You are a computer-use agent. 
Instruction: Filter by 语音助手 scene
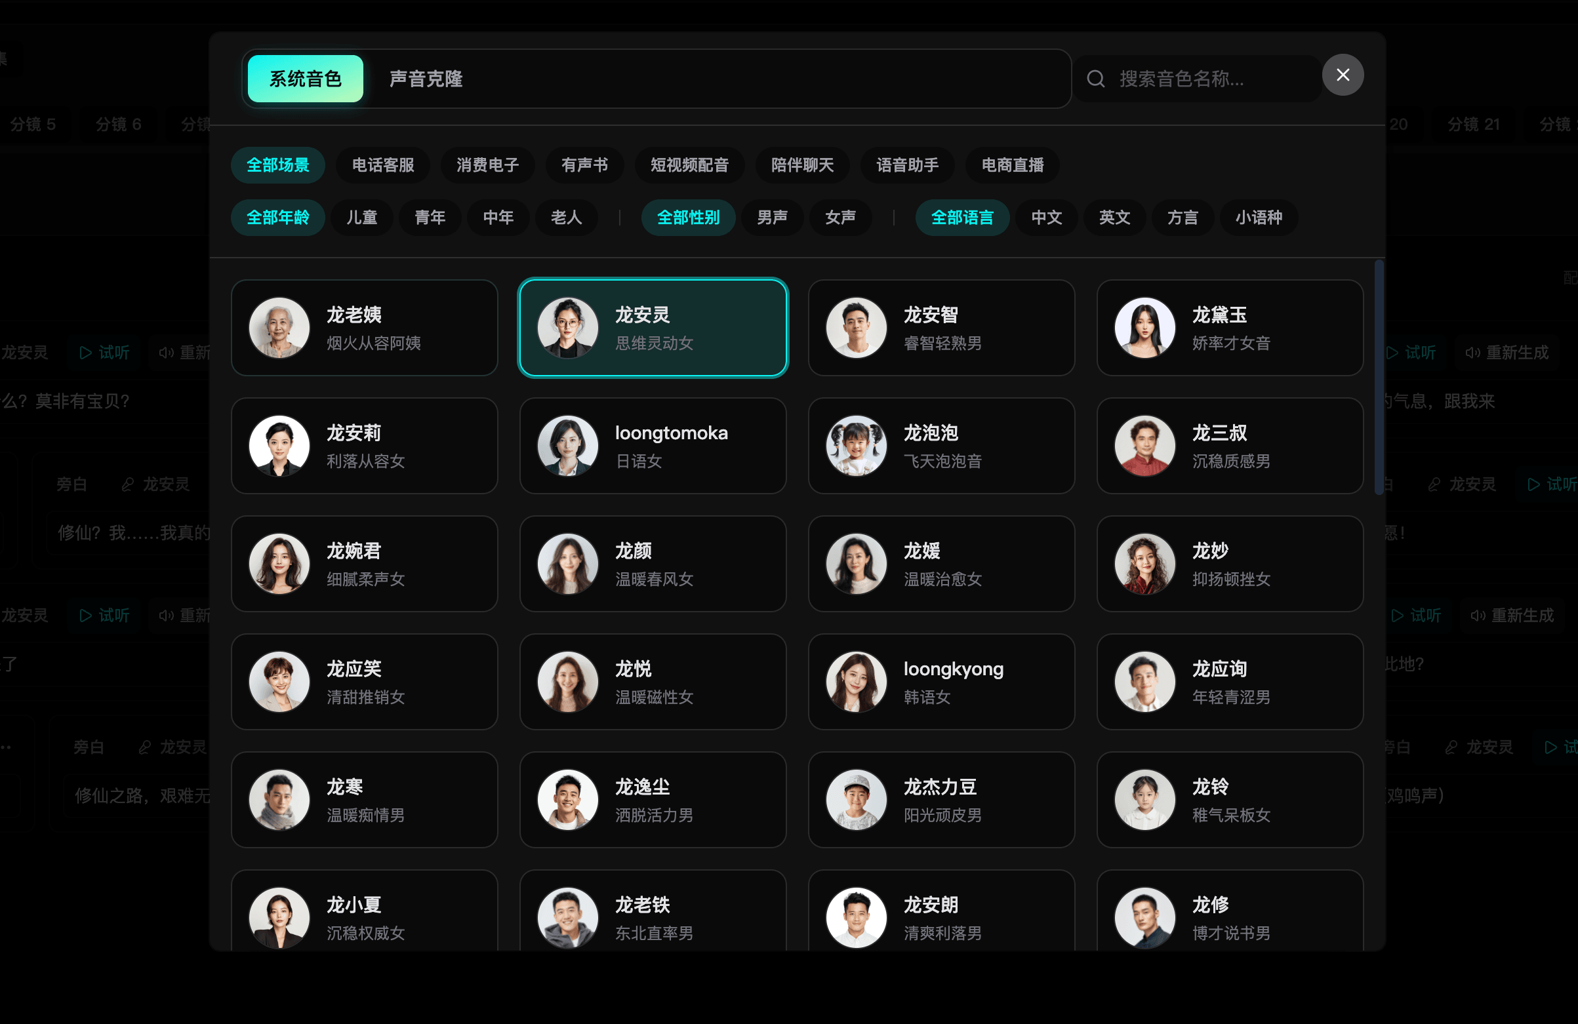pyautogui.click(x=907, y=165)
